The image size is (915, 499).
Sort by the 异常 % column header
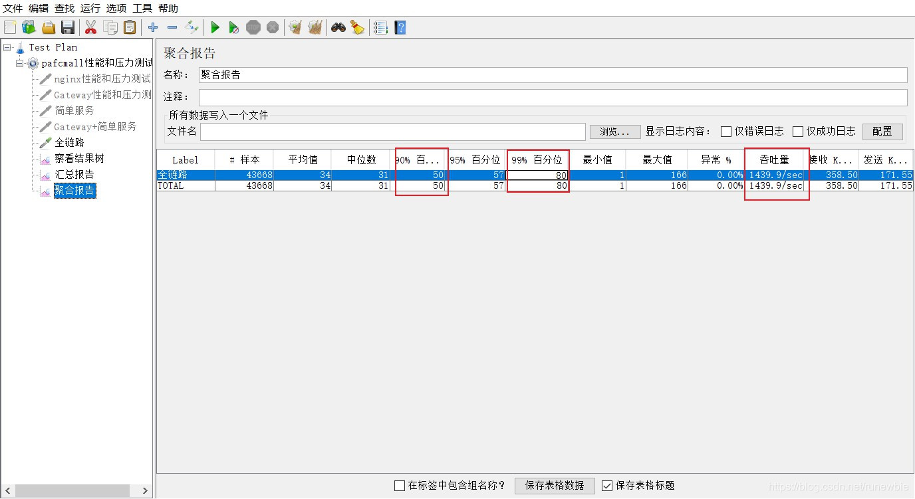tap(716, 160)
